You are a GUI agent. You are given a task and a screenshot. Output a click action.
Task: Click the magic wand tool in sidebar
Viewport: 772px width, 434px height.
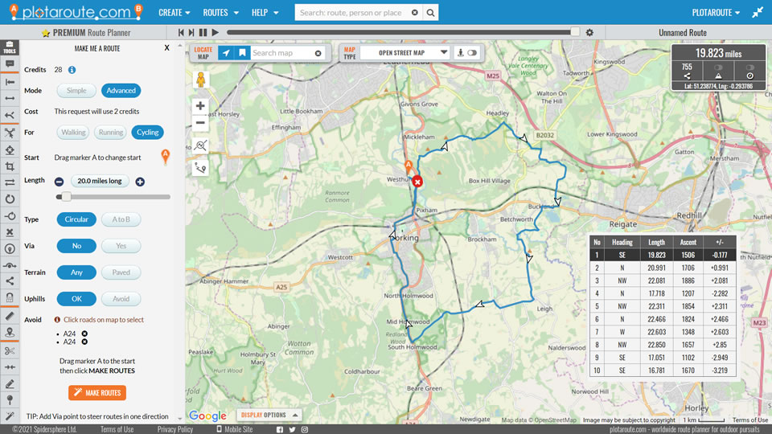pyautogui.click(x=10, y=416)
